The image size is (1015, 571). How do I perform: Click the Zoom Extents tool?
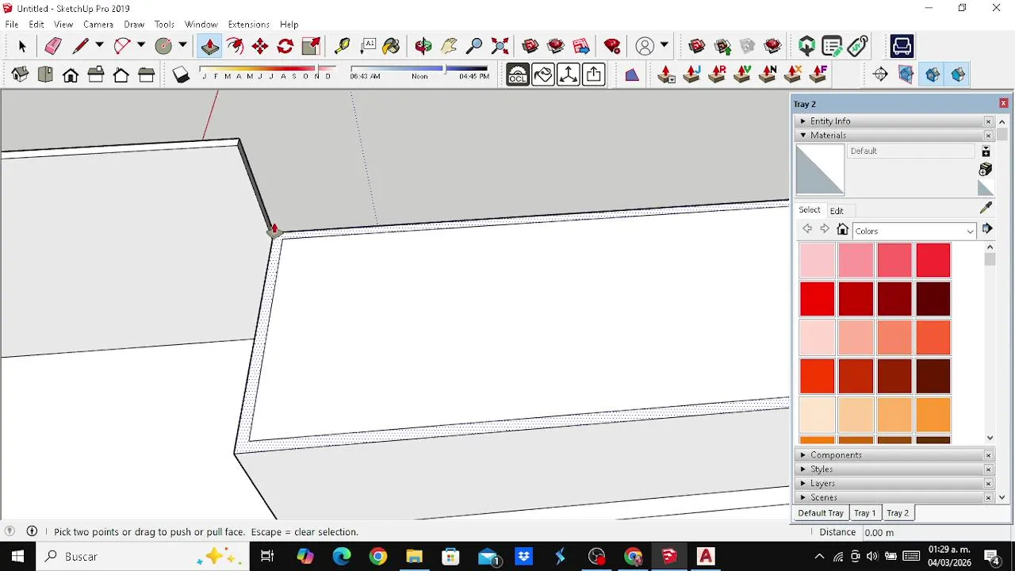tap(500, 47)
